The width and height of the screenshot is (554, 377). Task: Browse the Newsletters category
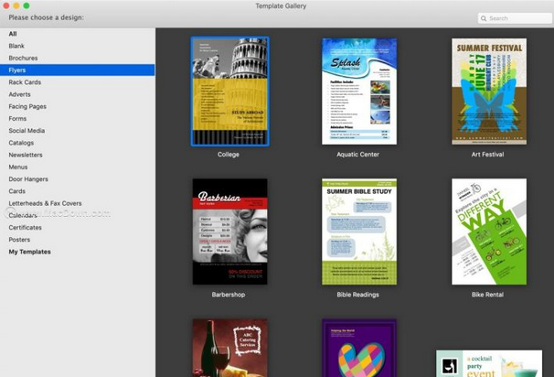[26, 155]
